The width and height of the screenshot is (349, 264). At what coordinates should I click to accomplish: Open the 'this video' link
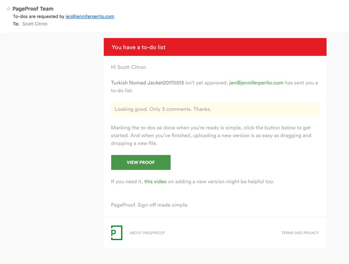click(x=155, y=181)
